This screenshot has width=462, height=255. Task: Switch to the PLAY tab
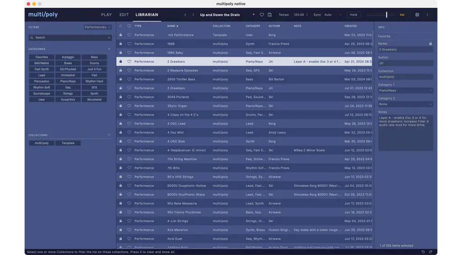coord(106,15)
